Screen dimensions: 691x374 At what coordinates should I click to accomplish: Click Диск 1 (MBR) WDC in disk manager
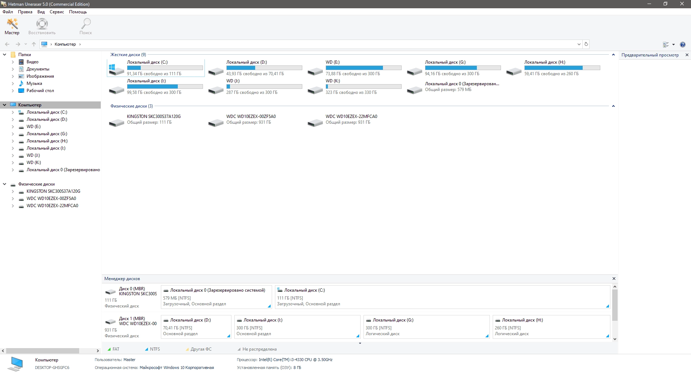point(131,327)
